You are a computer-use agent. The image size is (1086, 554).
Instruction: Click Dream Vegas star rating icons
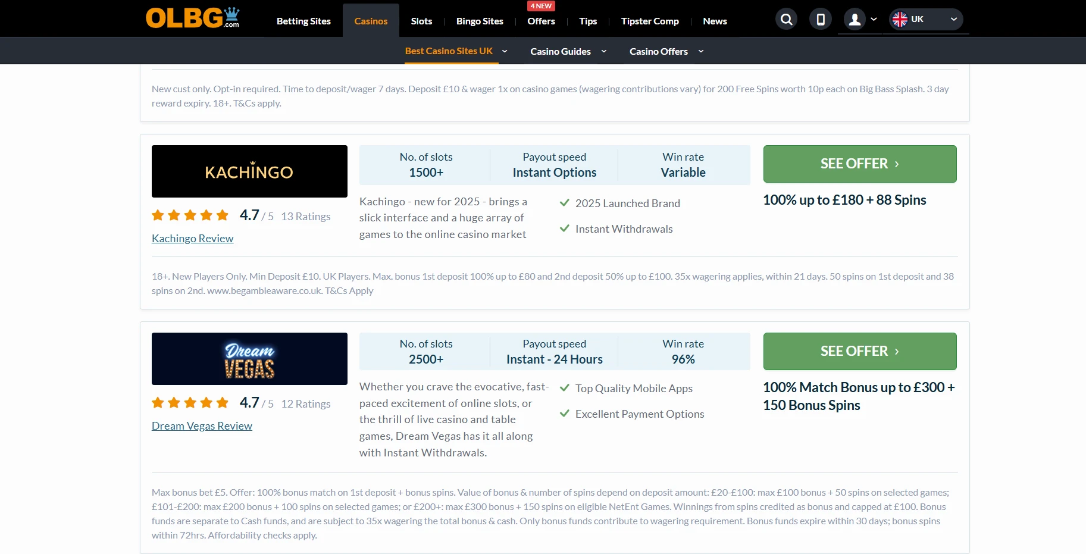pos(190,403)
